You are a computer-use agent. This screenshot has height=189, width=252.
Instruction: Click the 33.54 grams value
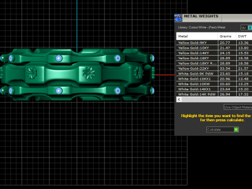coord(225,68)
